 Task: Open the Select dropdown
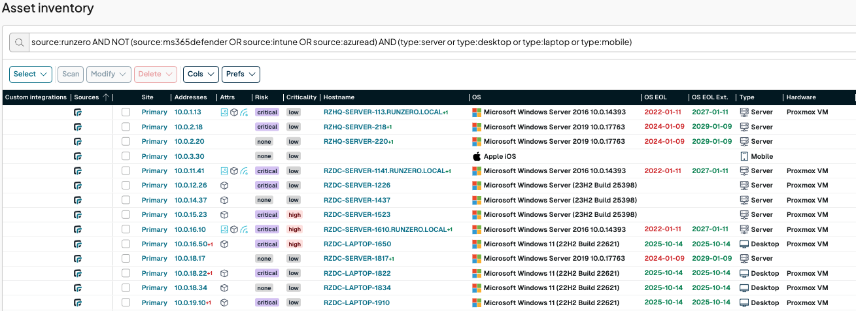[x=31, y=74]
